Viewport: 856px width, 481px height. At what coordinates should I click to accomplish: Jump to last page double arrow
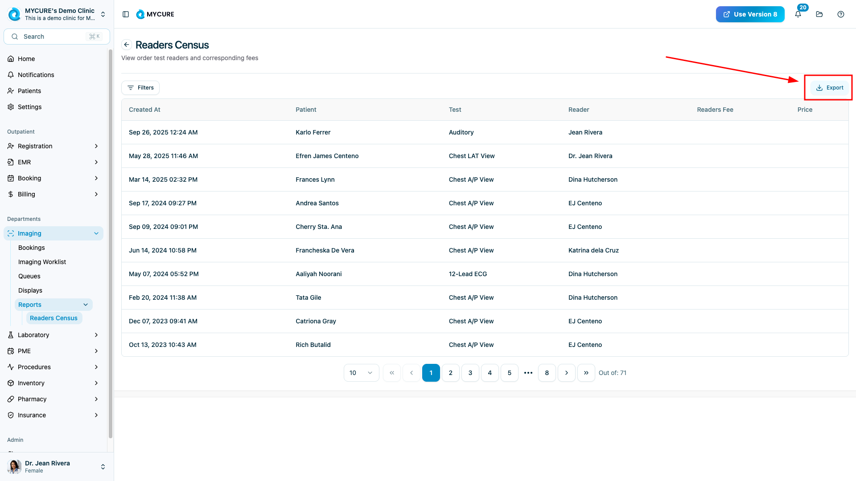click(x=586, y=373)
